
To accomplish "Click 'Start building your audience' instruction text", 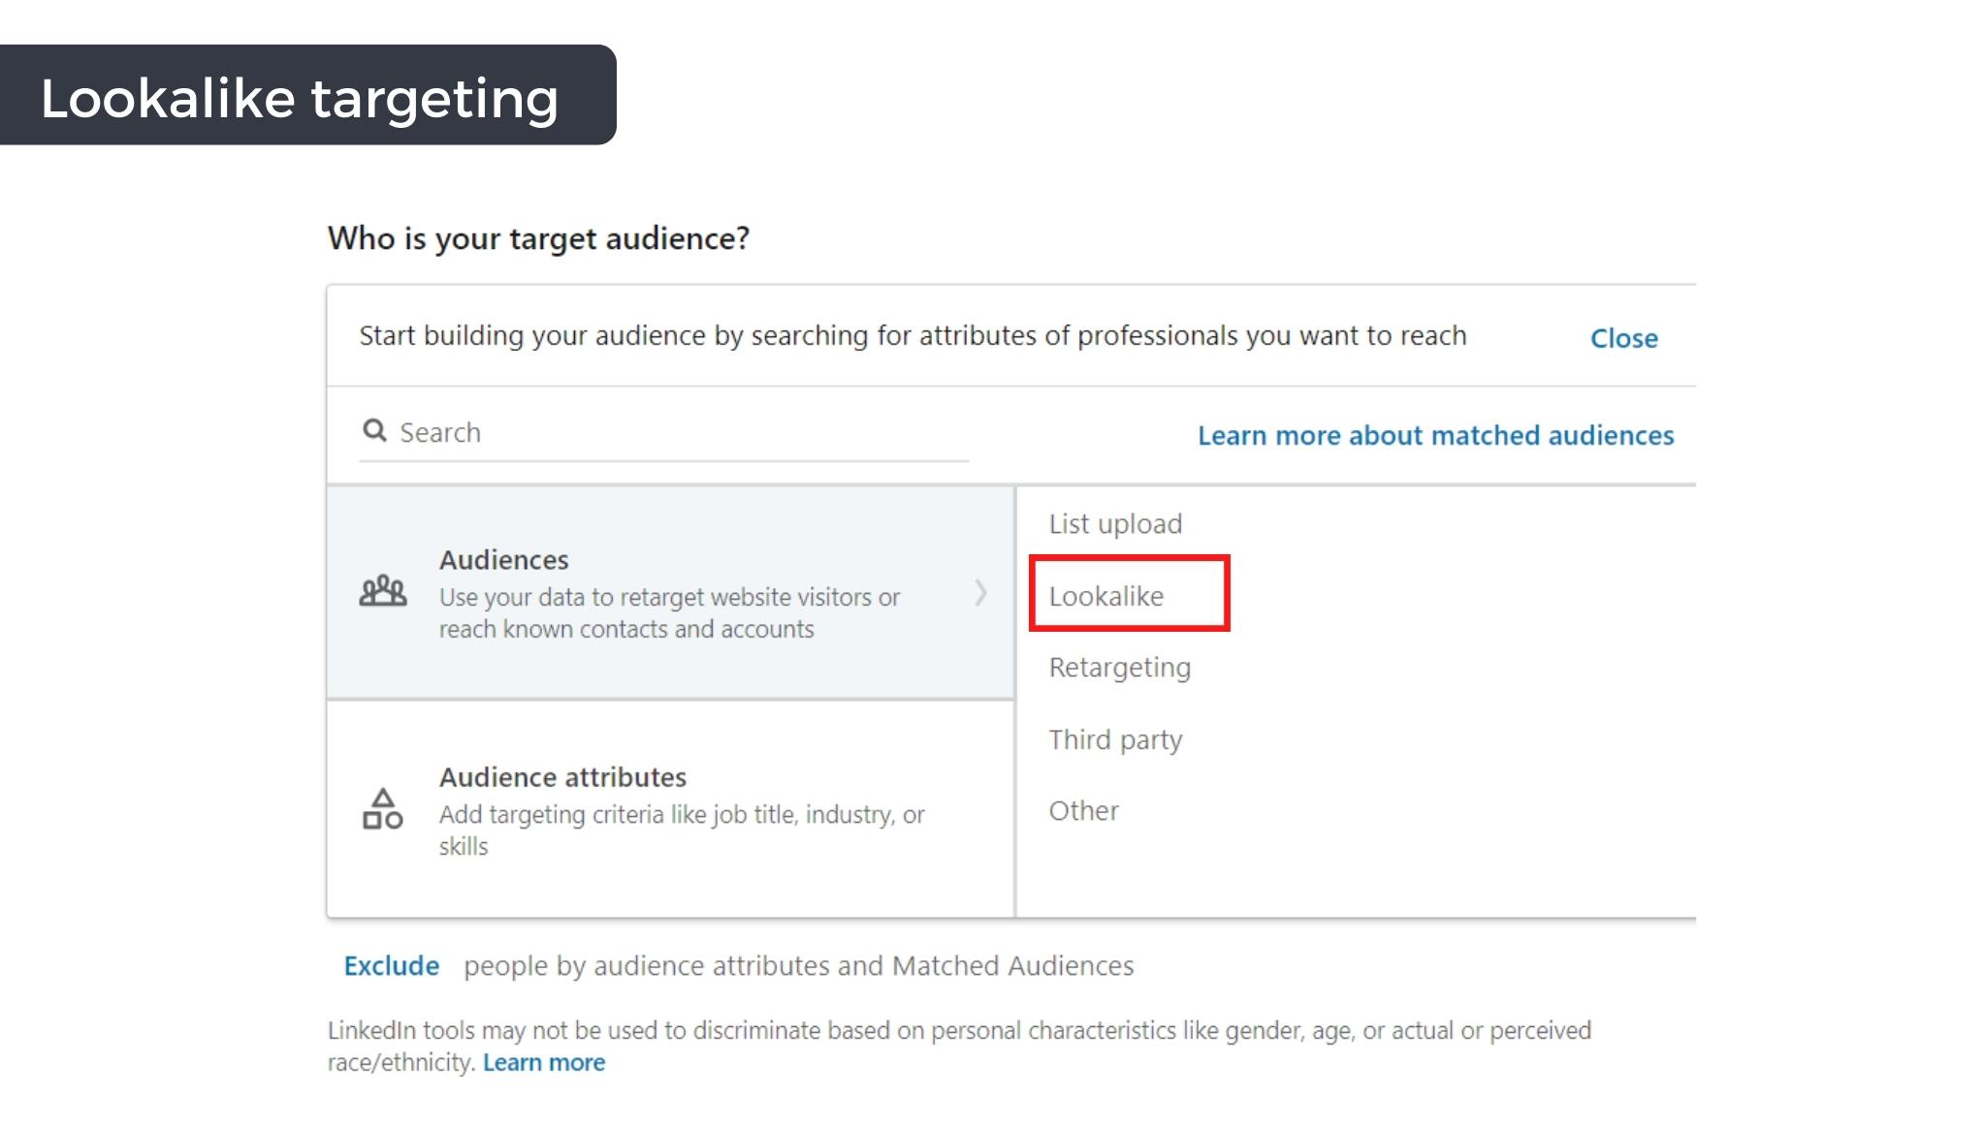I will 913,336.
